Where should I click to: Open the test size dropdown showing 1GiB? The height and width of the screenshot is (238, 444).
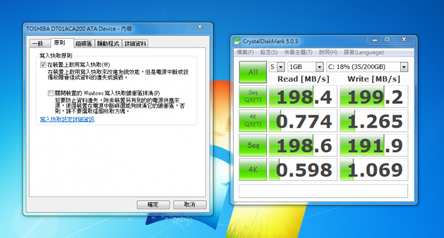pos(305,67)
